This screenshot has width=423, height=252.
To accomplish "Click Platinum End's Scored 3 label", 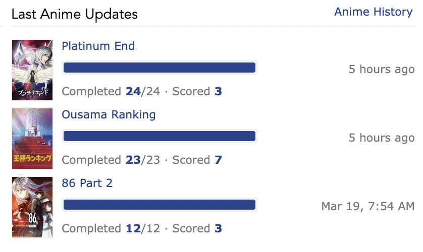I will pos(197,91).
